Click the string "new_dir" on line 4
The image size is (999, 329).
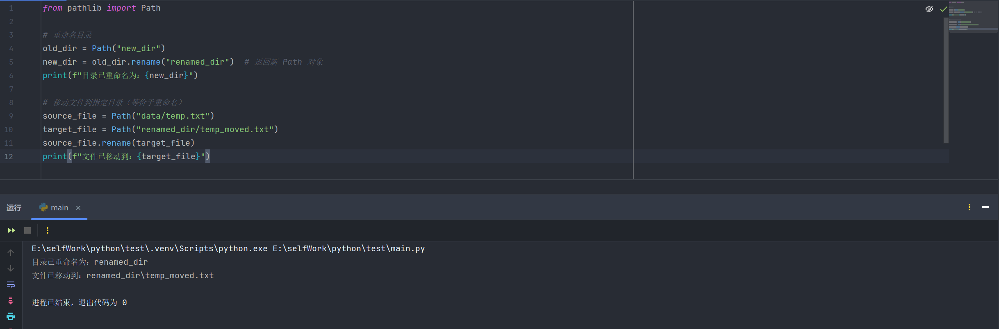pos(138,48)
